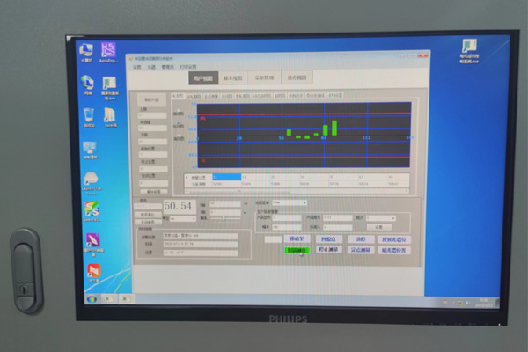Open the Network desktop icon

coord(87,83)
